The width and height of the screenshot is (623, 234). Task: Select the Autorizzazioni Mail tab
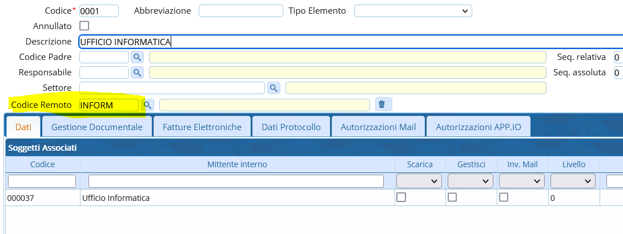point(379,127)
